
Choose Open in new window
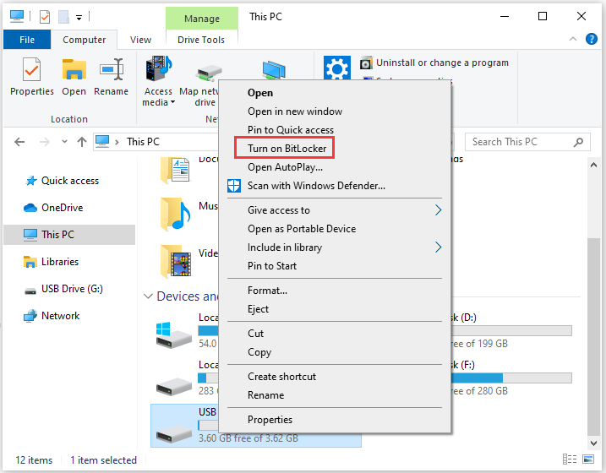tap(335, 111)
